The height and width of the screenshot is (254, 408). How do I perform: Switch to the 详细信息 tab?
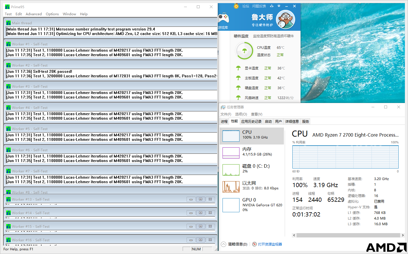tap(292, 121)
